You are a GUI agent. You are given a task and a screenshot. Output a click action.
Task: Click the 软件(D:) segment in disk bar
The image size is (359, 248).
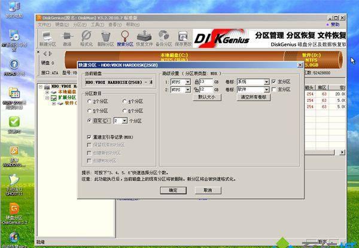pos(312,59)
